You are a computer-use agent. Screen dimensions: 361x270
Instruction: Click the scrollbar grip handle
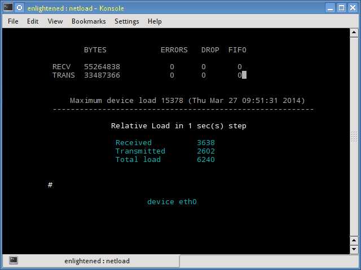pyautogui.click(x=354, y=137)
